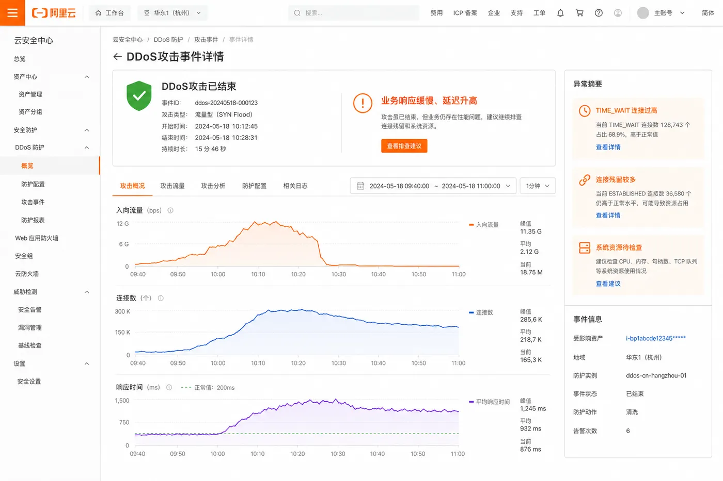Screen dimensions: 723x481
Task: Open Web 应用防火墙 in the sidebar
Action: pyautogui.click(x=37, y=238)
